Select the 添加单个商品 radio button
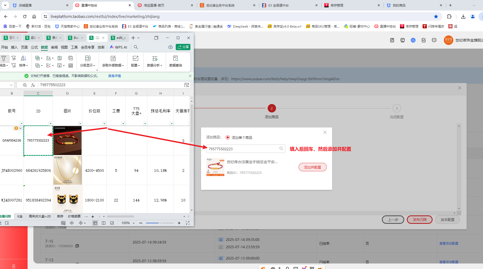The image size is (483, 269). click(x=228, y=137)
